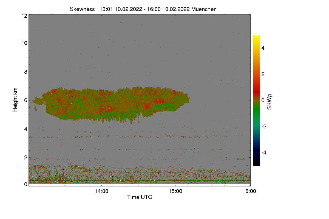Click the yellow top of the colorbar
This screenshot has width=329, height=219.
[256, 38]
